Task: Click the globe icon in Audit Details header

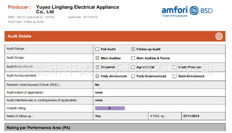Action: coord(219,36)
